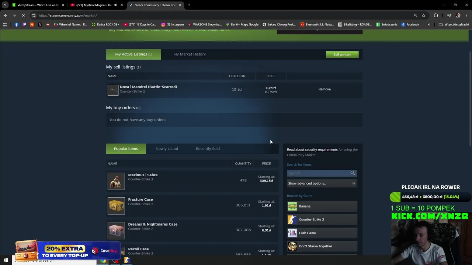Expand Show advanced options dropdown
Viewport: 472px width, 265px height.
pyautogui.click(x=322, y=183)
